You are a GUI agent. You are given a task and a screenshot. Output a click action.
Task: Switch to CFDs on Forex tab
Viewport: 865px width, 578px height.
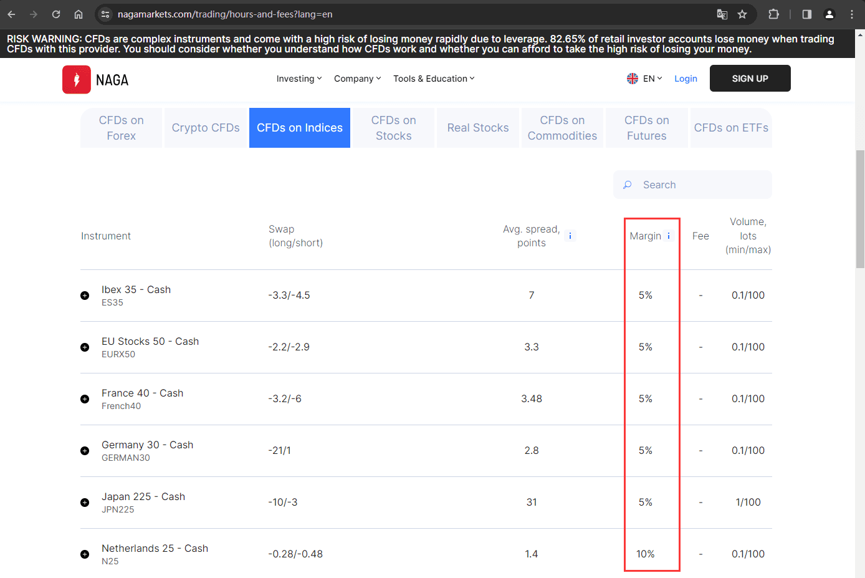pos(122,128)
